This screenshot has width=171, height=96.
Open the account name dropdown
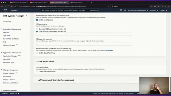(138, 10)
